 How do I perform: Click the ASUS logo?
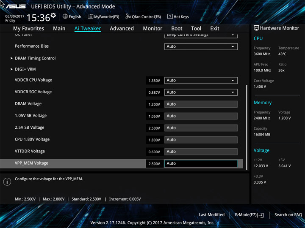point(15,6)
